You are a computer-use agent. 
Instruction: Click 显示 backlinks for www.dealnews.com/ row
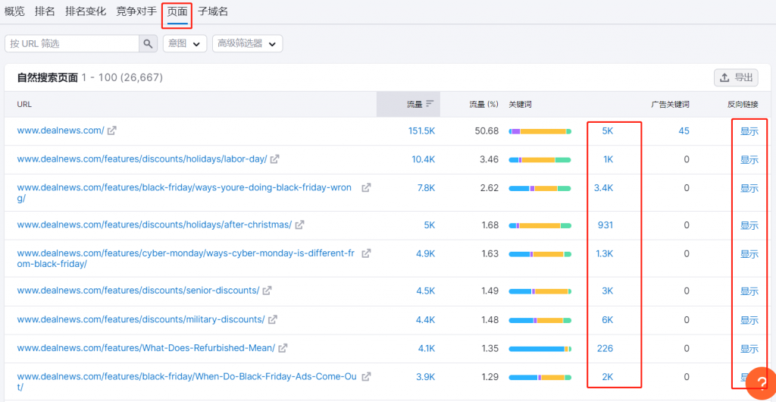[x=749, y=131]
